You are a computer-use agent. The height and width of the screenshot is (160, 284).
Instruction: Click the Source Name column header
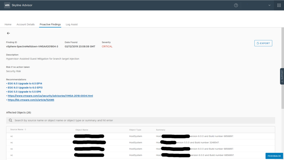point(17,129)
